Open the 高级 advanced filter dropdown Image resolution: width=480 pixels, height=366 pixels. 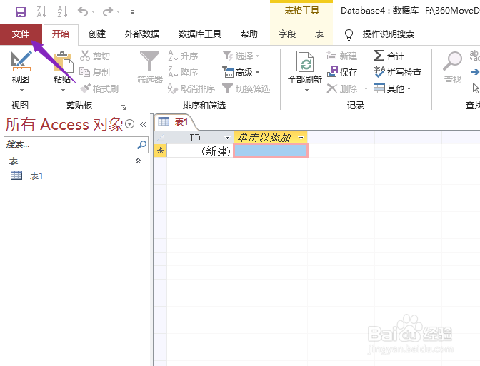(241, 73)
